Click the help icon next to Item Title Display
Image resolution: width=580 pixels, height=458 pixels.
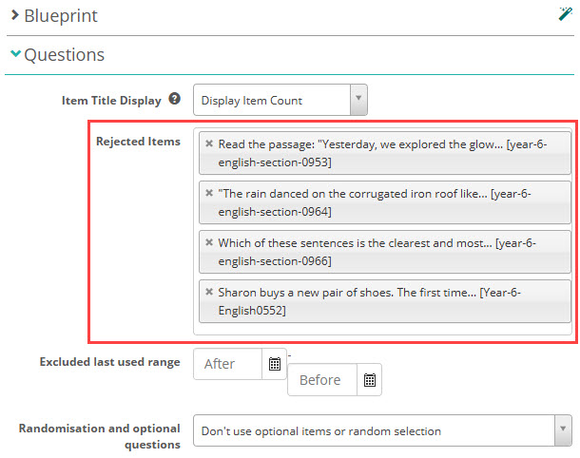pyautogui.click(x=174, y=99)
